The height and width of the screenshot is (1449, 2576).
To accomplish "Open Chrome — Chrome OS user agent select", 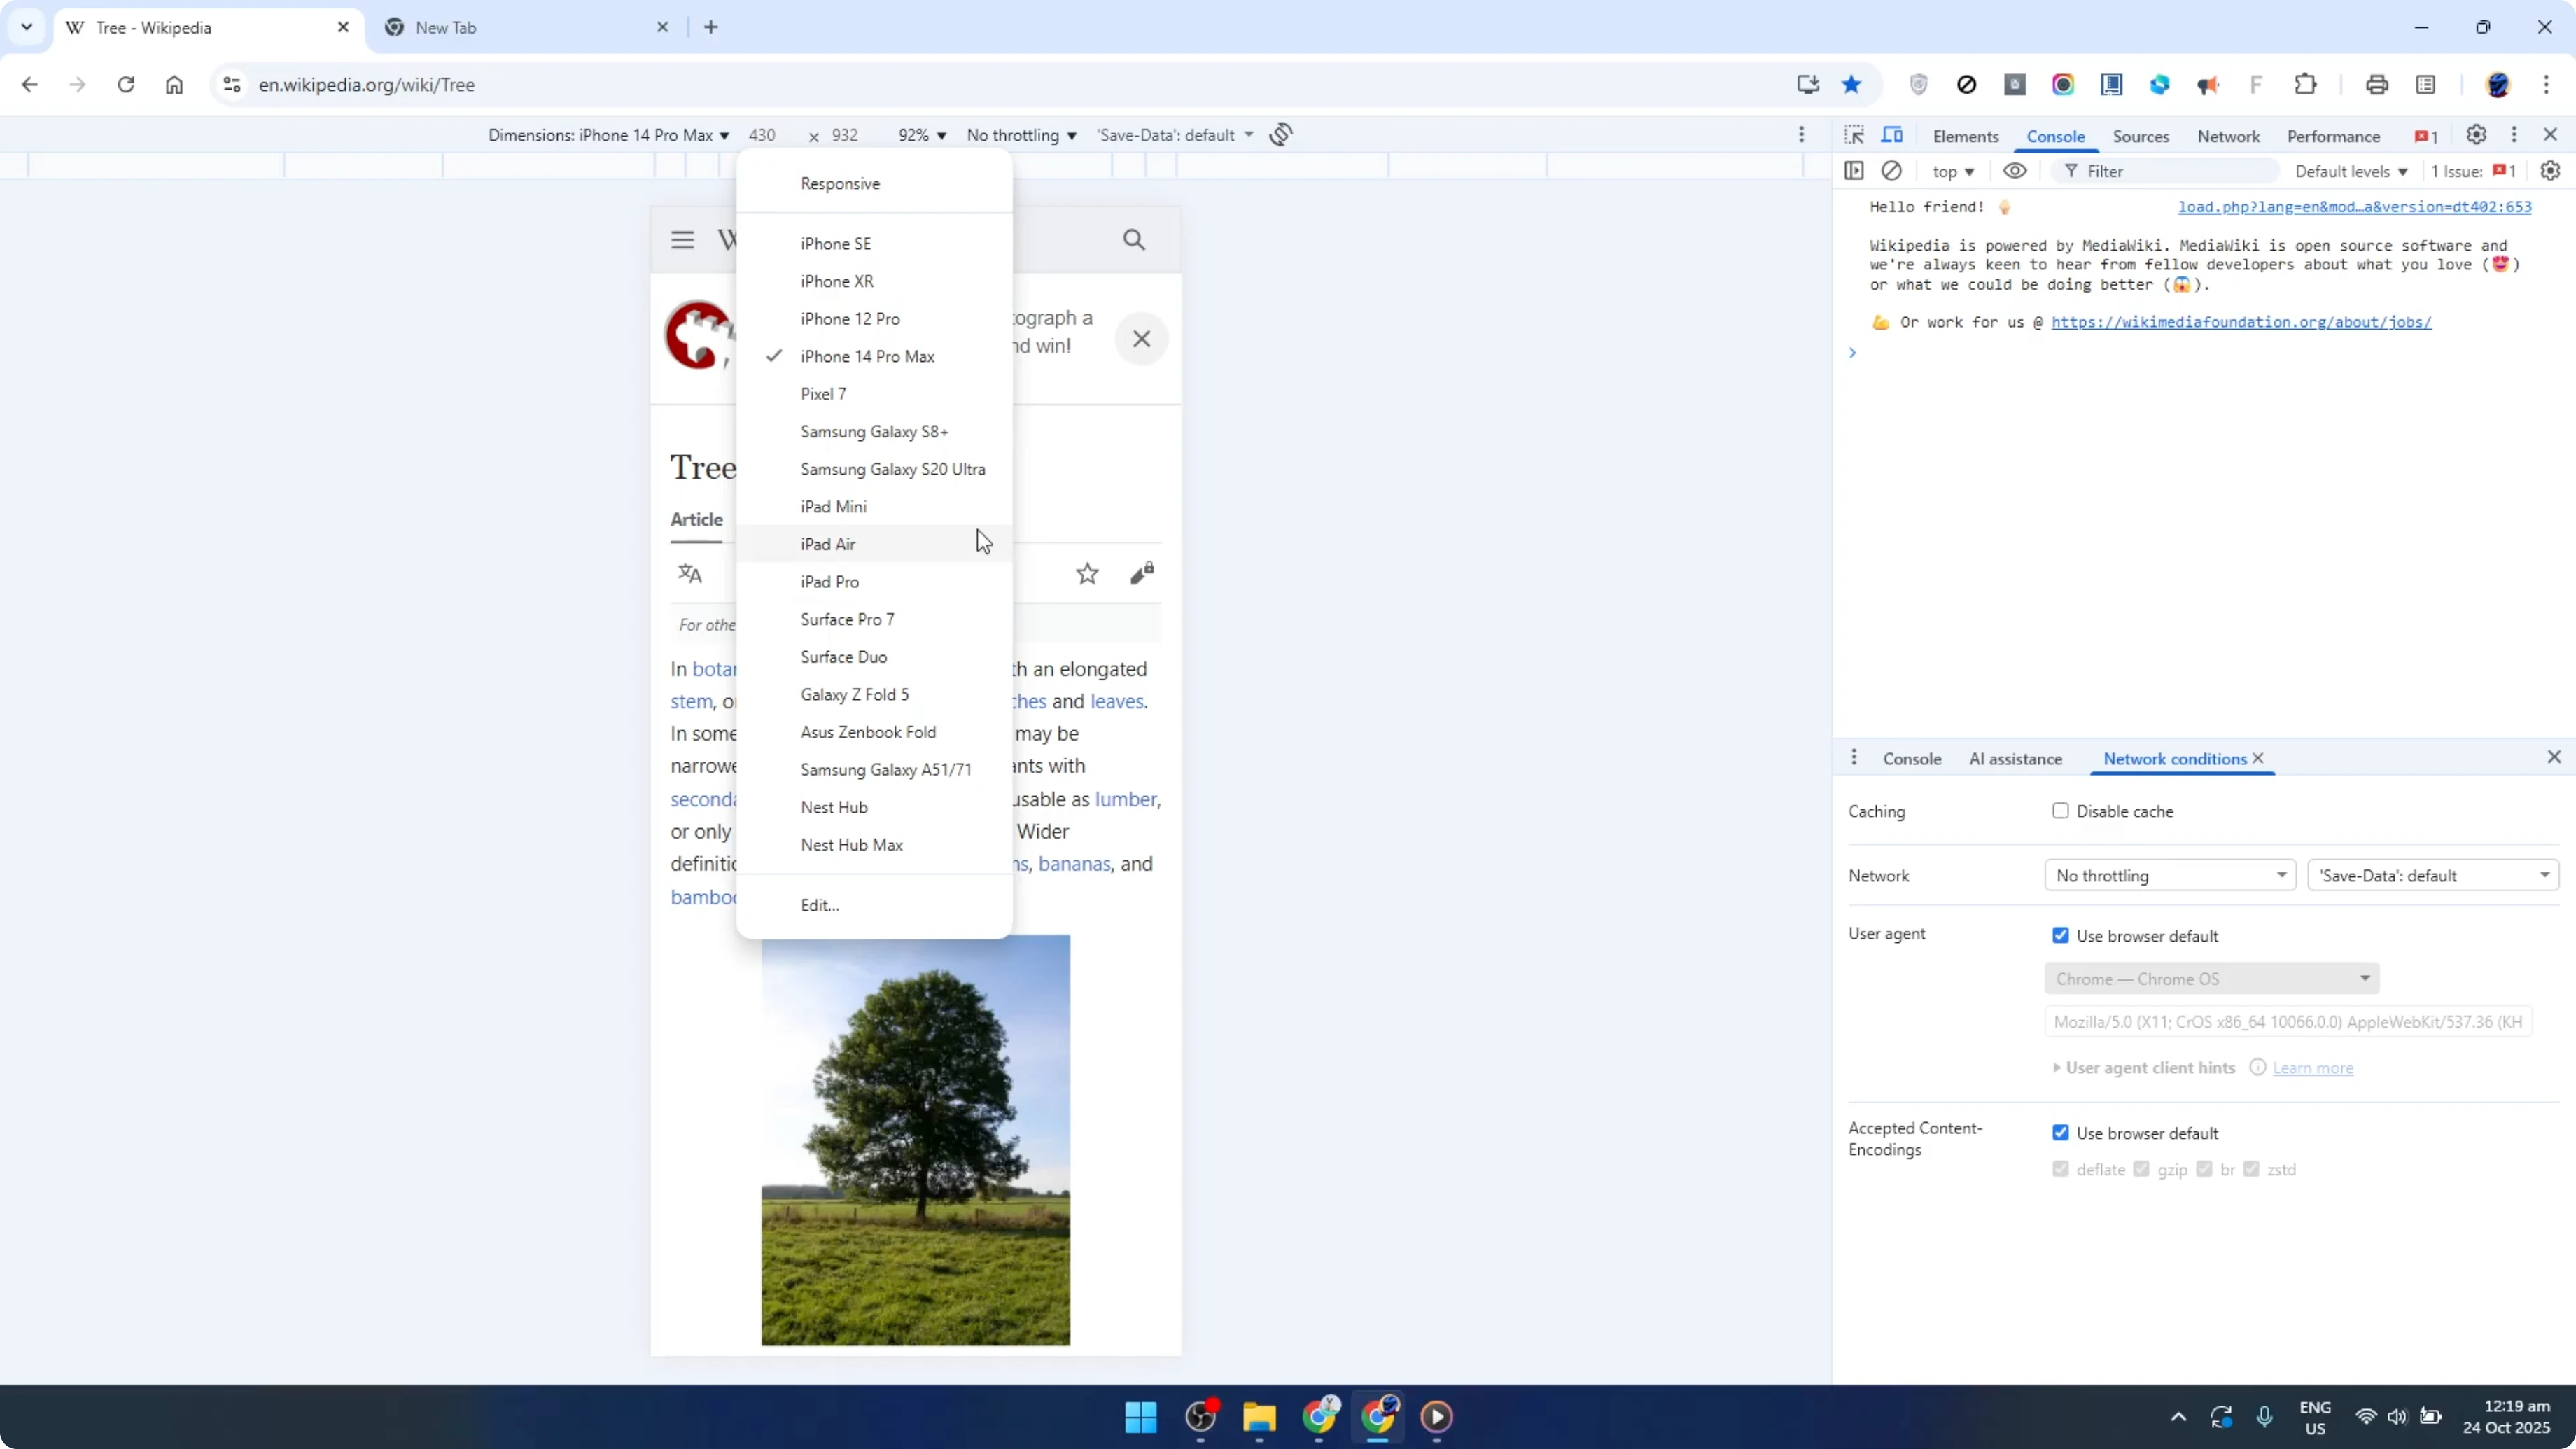I will tap(2212, 978).
